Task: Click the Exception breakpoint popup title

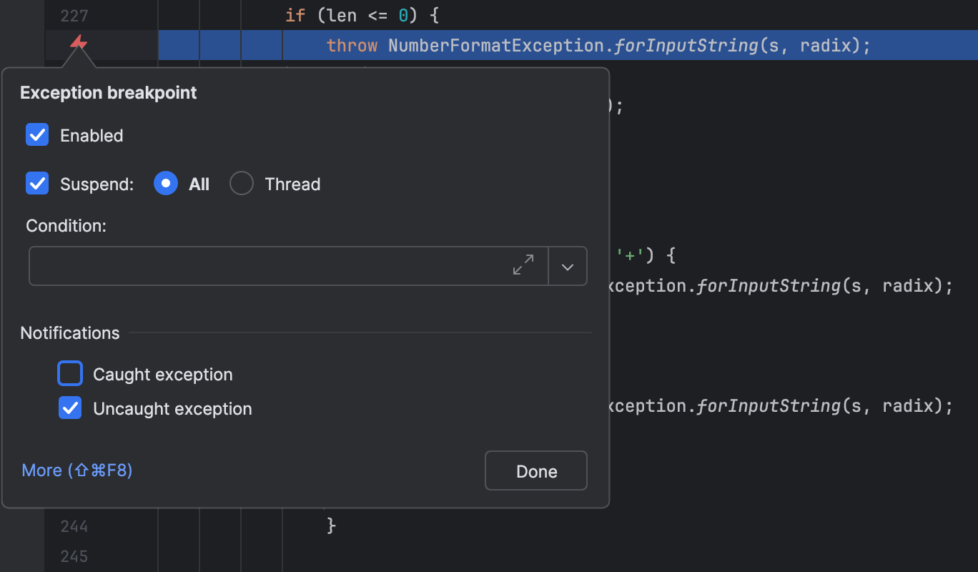Action: pyautogui.click(x=109, y=93)
